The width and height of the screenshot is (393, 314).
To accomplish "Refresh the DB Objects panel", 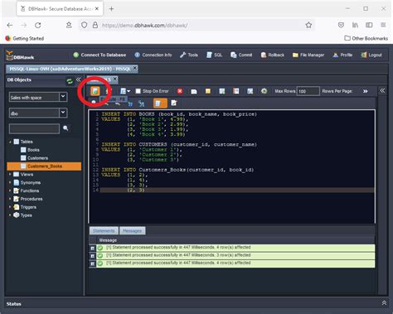I will pos(70,81).
